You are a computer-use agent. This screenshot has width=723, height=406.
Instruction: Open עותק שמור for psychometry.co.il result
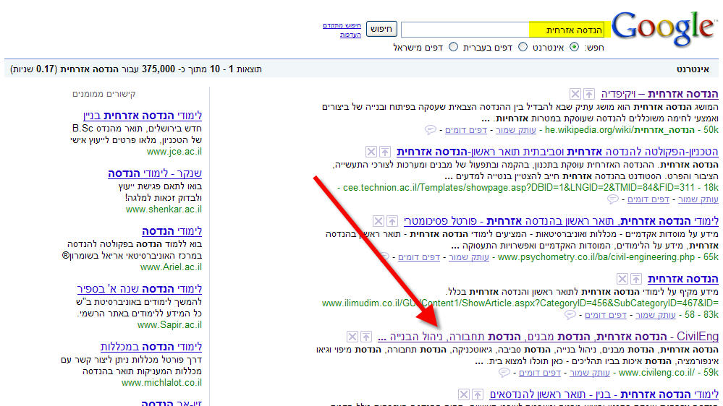(x=468, y=257)
